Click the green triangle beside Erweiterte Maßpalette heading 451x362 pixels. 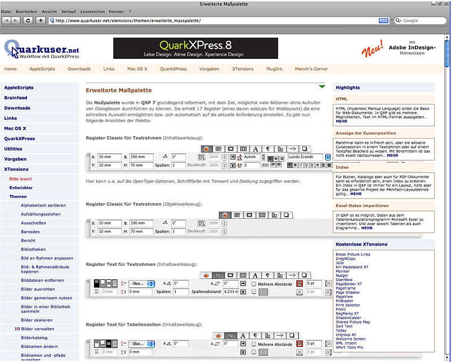(x=322, y=87)
